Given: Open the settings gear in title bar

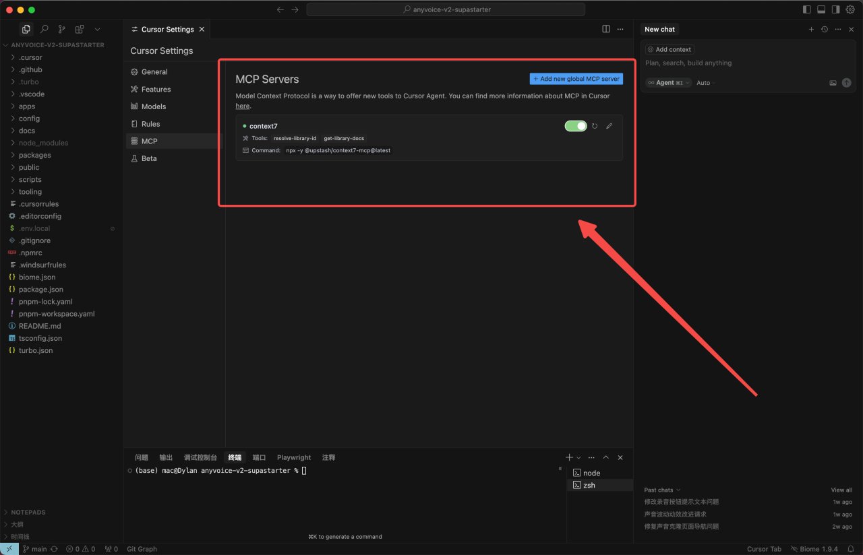Looking at the screenshot, I should click(x=850, y=9).
